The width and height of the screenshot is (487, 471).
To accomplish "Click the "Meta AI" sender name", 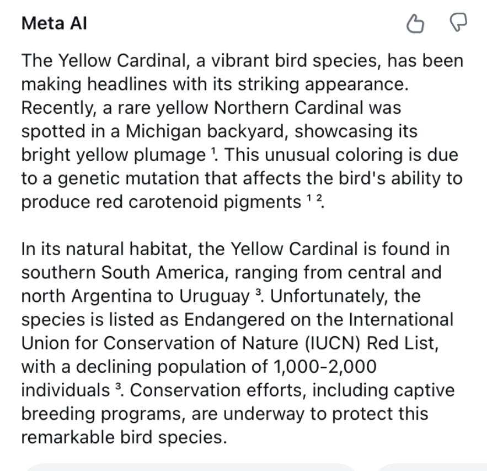I will (54, 23).
